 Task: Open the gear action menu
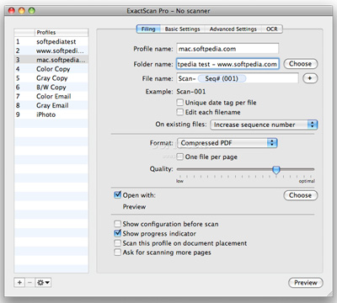pos(43,282)
